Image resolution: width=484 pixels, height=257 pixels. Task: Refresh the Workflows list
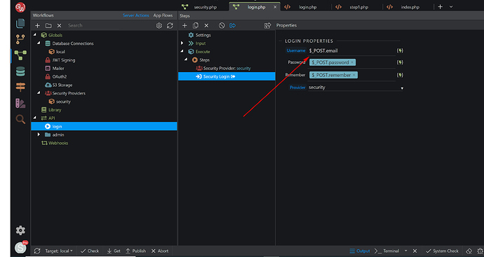pyautogui.click(x=170, y=26)
